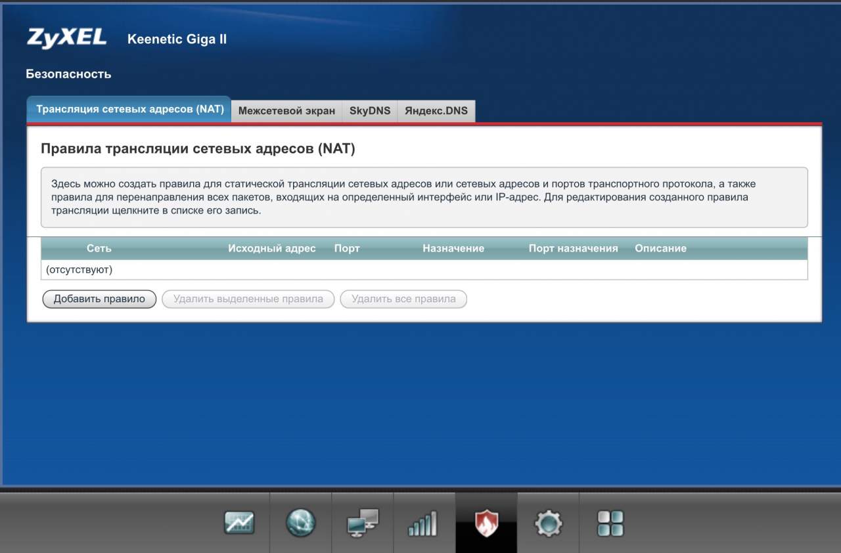Open the applications grid icon
Viewport: 841px width, 553px height.
tap(610, 523)
